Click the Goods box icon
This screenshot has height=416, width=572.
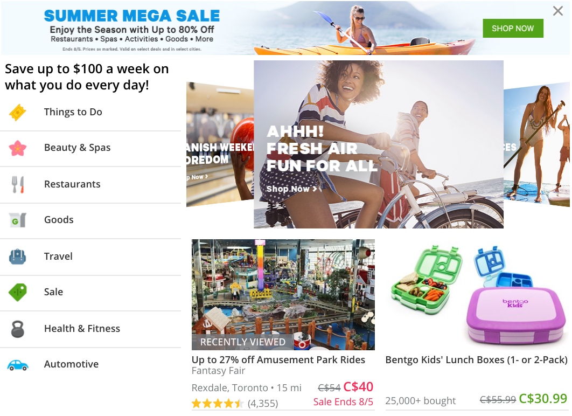(18, 220)
